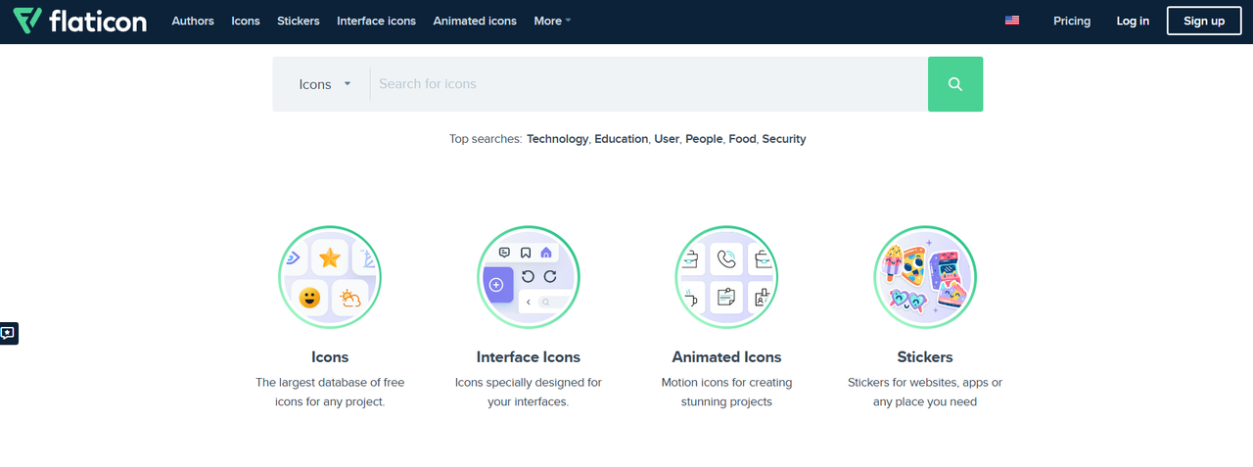Viewport: 1253px width, 467px height.
Task: Select the Technology top search
Action: pos(558,139)
